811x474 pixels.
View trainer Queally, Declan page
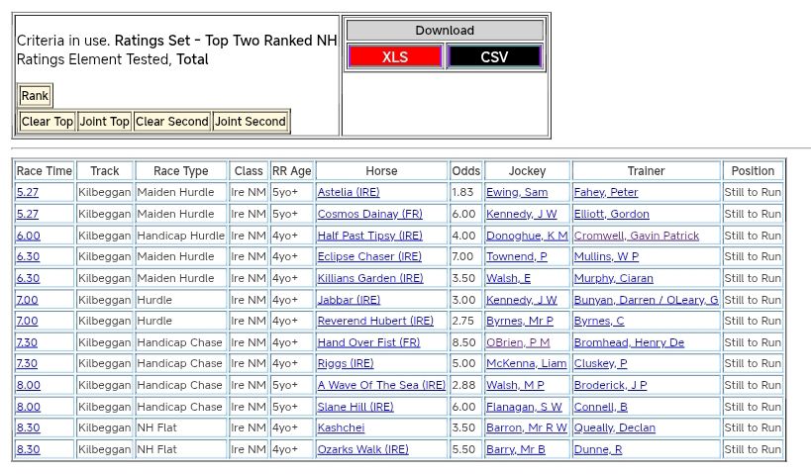tap(614, 428)
